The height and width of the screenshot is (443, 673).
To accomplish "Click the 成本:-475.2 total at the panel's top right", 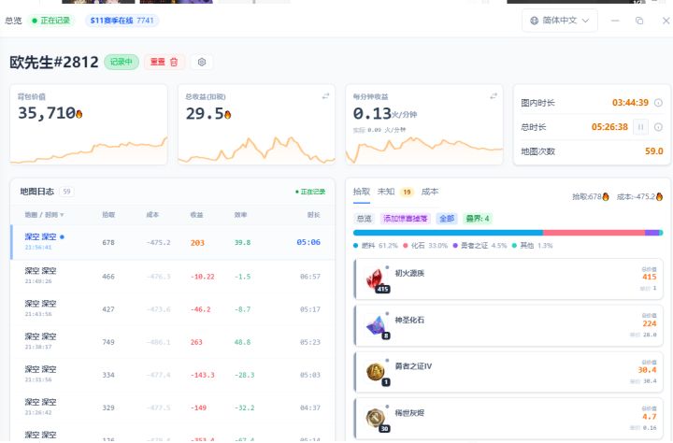I will tap(639, 196).
